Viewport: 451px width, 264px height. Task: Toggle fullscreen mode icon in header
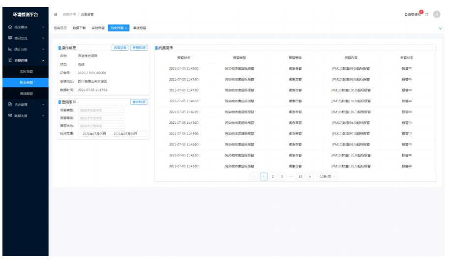click(x=427, y=14)
